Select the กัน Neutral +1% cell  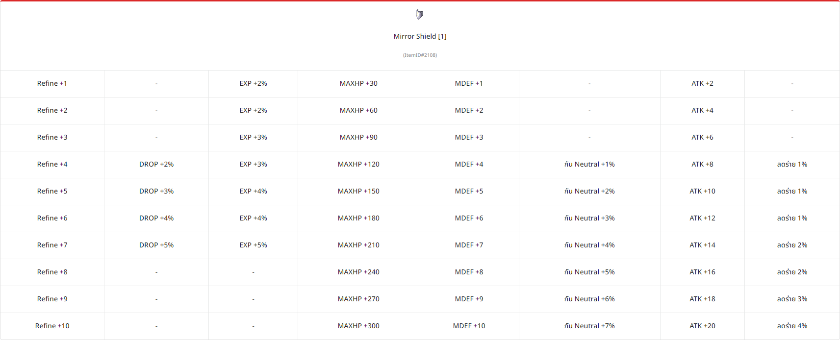point(589,164)
